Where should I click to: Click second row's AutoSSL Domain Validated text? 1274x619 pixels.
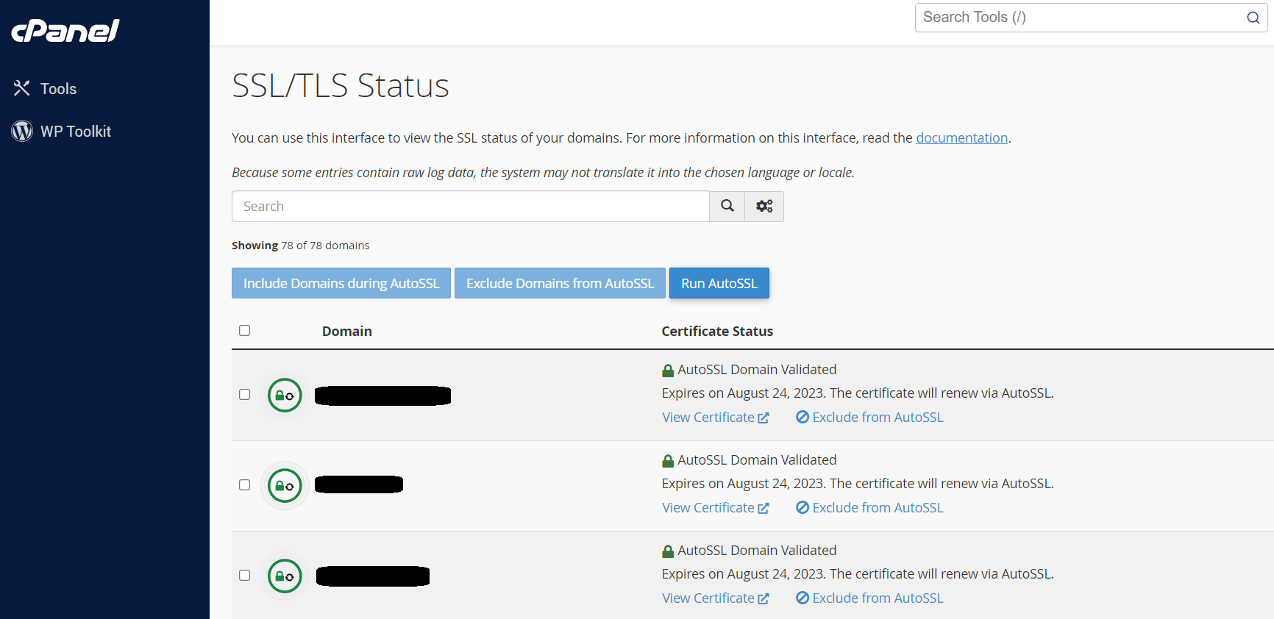(757, 460)
